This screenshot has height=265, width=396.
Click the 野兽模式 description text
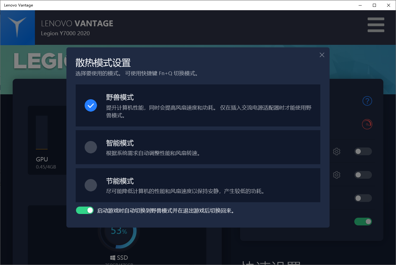tap(209, 112)
